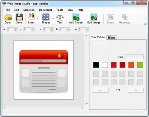The width and height of the screenshot is (149, 117).
Task: Click the Save floppy disk icon
Action: coord(19,17)
